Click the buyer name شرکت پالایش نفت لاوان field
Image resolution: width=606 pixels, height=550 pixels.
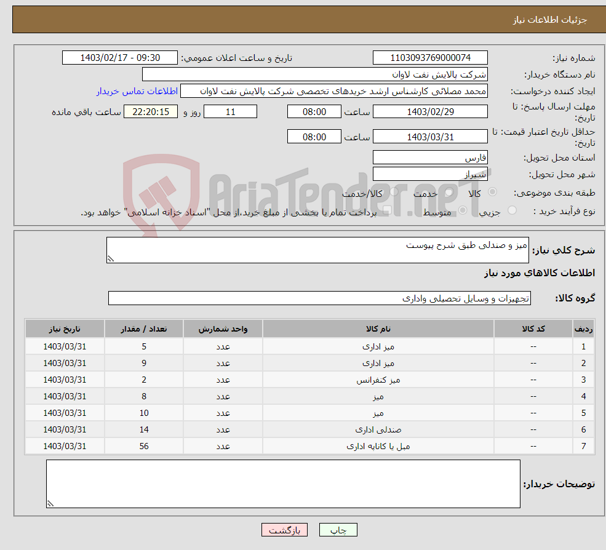[314, 74]
